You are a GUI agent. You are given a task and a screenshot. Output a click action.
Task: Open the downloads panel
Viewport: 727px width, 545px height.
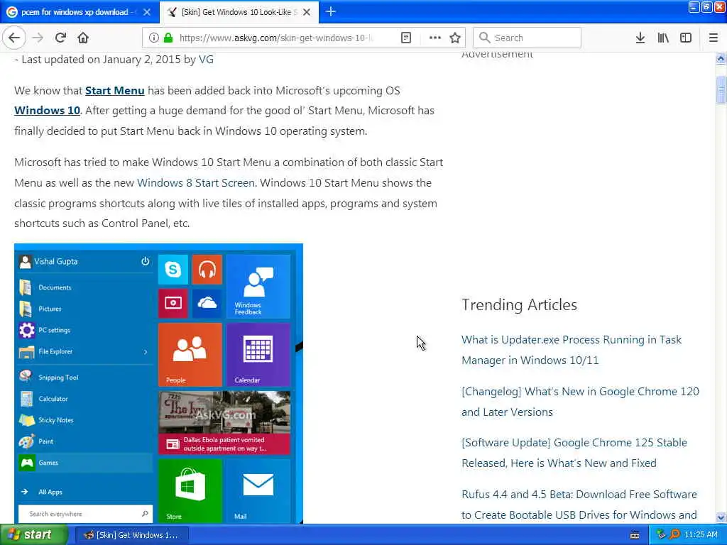(640, 38)
